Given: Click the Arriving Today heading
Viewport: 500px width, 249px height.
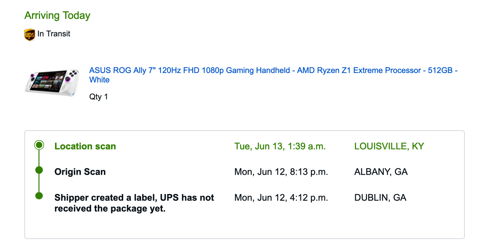Looking at the screenshot, I should (57, 15).
